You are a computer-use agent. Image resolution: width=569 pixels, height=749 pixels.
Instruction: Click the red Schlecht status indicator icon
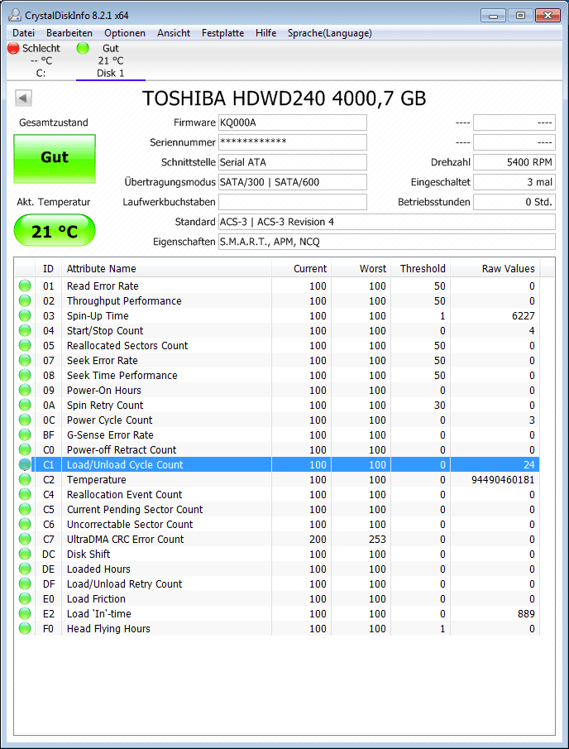pyautogui.click(x=13, y=48)
